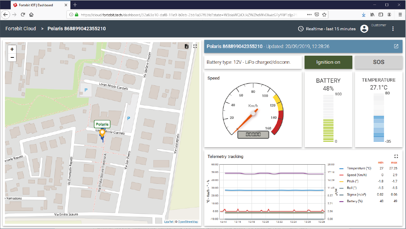Open new browser tab
This screenshot has width=406, height=229.
tap(75, 5)
